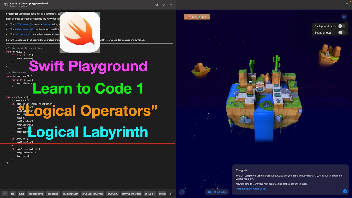352x198 pixels.
Task: Insert isBlockedLeft suggestion chip
Action: (70, 194)
